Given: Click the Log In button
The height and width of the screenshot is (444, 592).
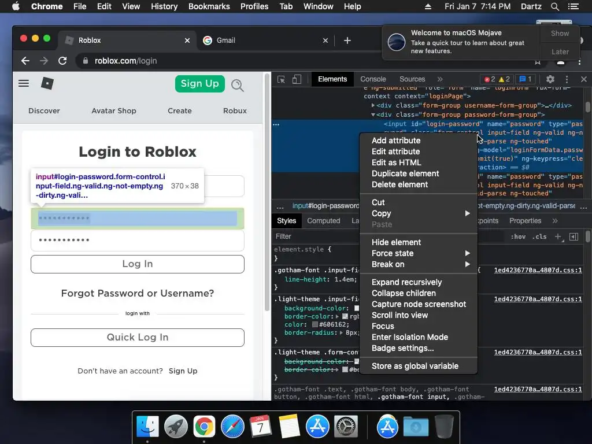Looking at the screenshot, I should tap(138, 264).
